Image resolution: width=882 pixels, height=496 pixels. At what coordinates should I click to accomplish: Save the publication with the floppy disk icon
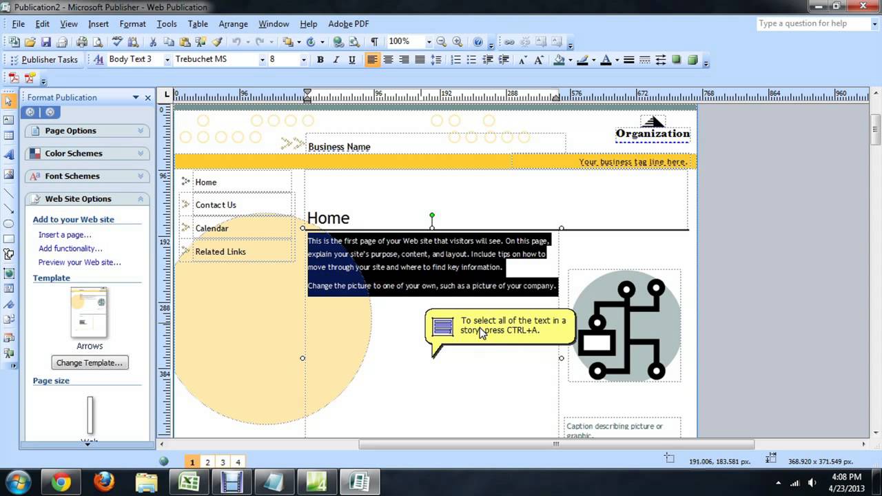click(45, 42)
